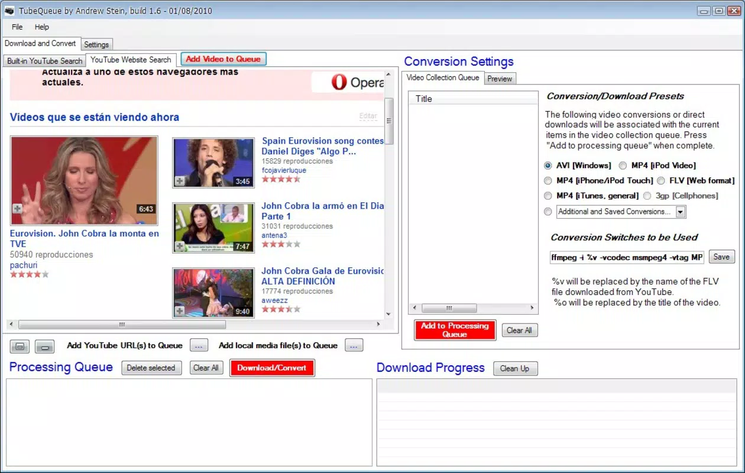Open Eurovision. John Cobra la monta link
The width and height of the screenshot is (745, 473).
coord(85,238)
